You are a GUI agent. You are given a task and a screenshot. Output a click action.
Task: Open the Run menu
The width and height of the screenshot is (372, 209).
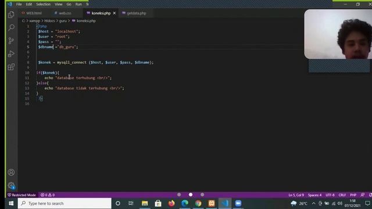click(78, 4)
